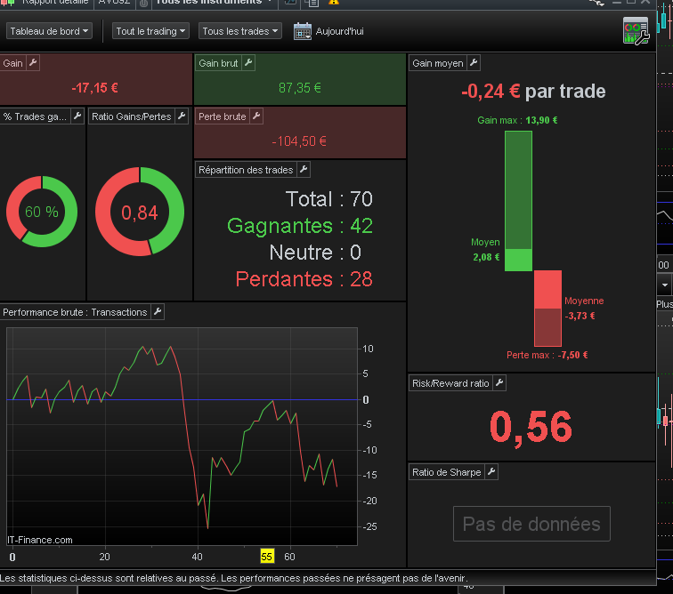Click the Gain max : 13,90 € label
Viewport: 673px width, 594px height.
coord(517,120)
